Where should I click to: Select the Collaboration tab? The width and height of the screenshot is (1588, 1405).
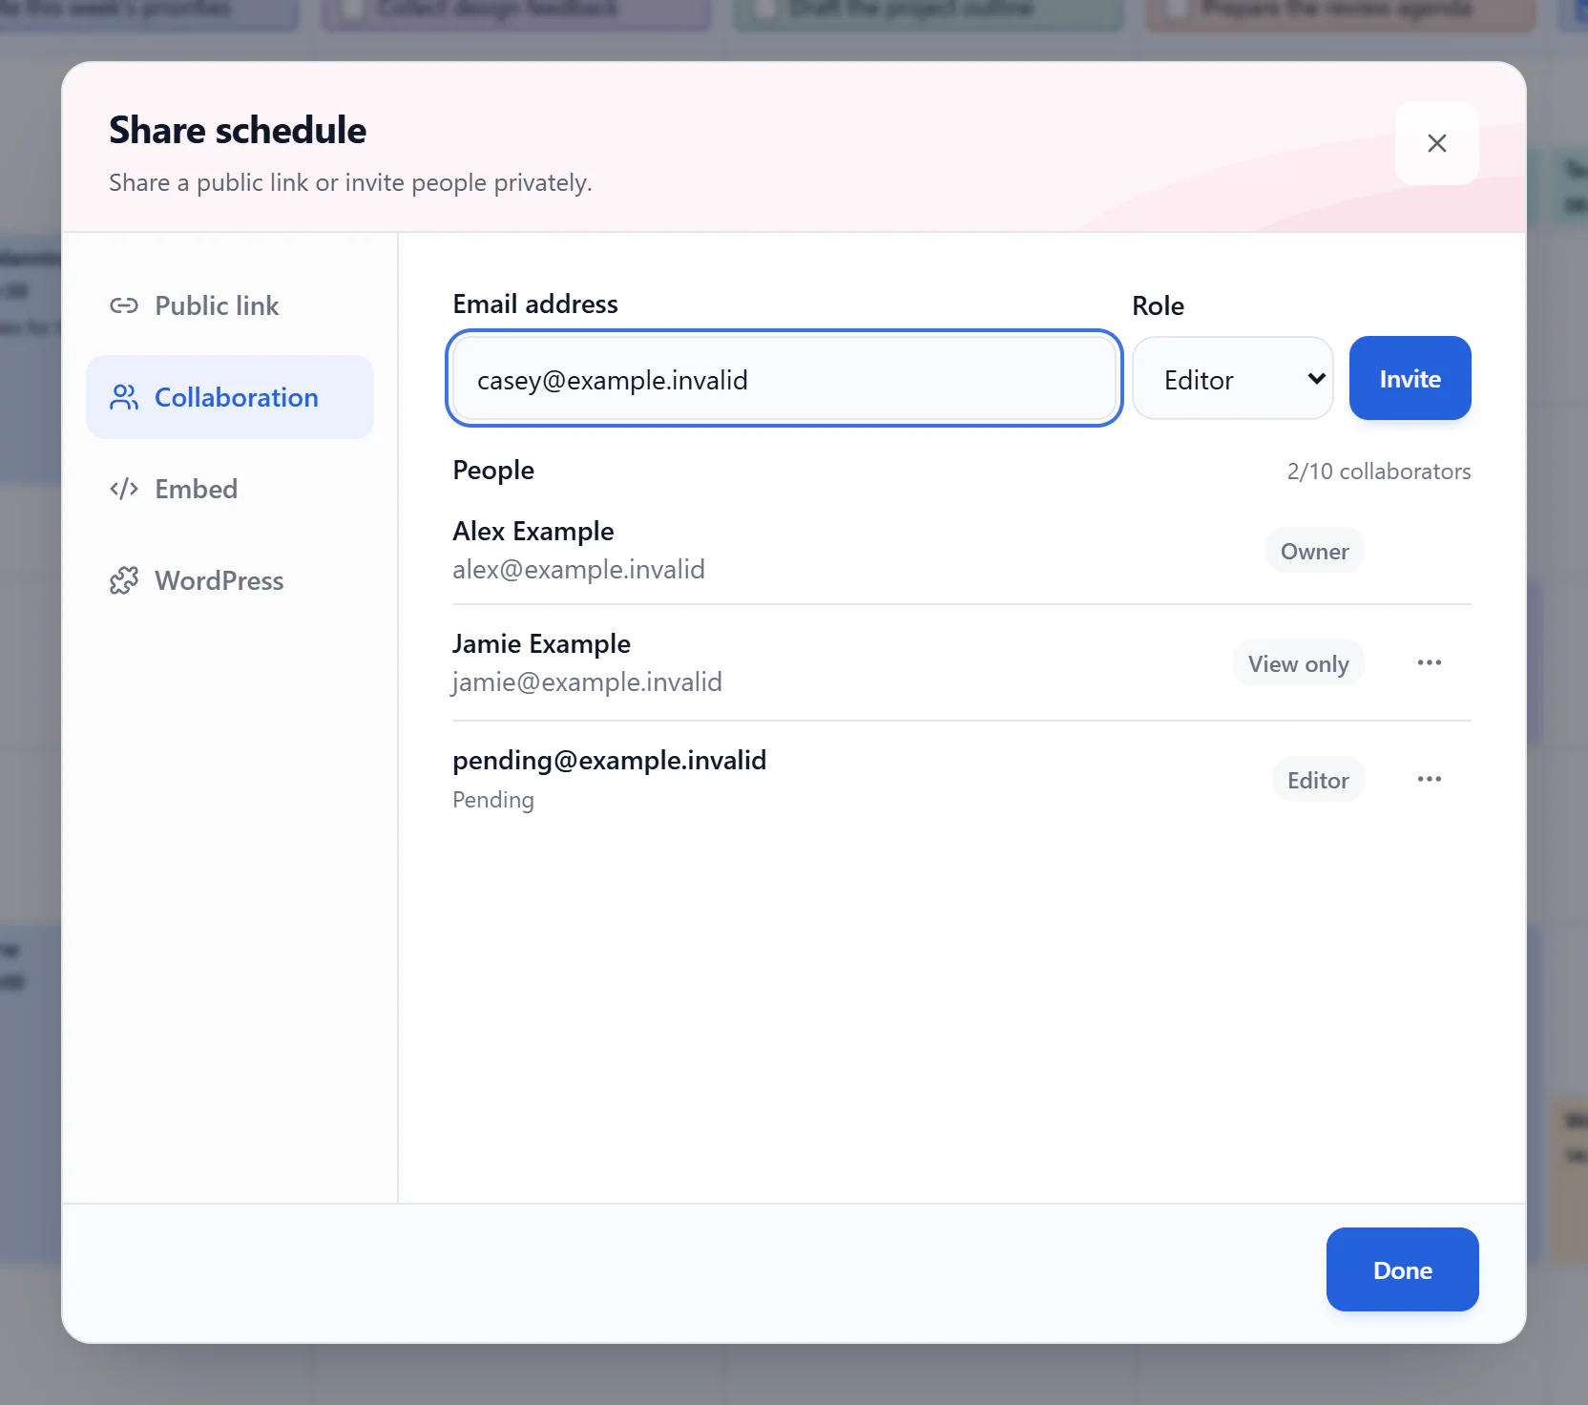230,397
